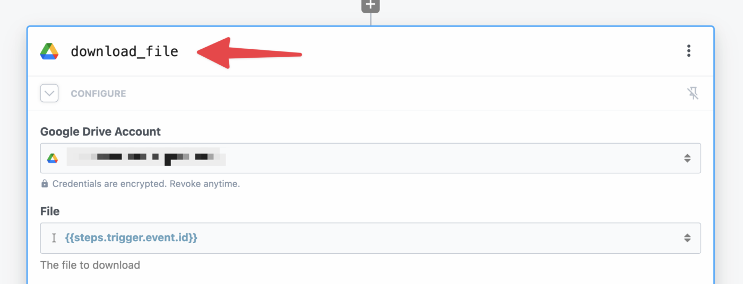Click the File field label
This screenshot has height=284, width=743.
(50, 211)
